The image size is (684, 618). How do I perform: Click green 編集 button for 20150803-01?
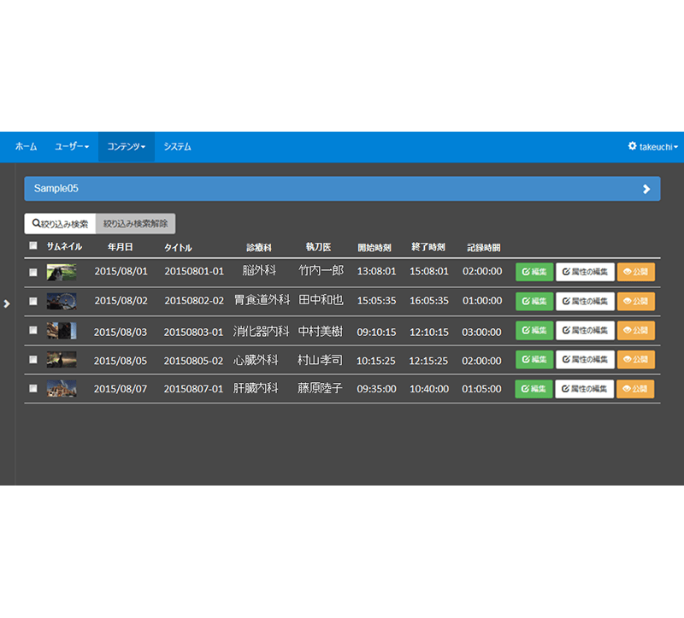coord(534,330)
